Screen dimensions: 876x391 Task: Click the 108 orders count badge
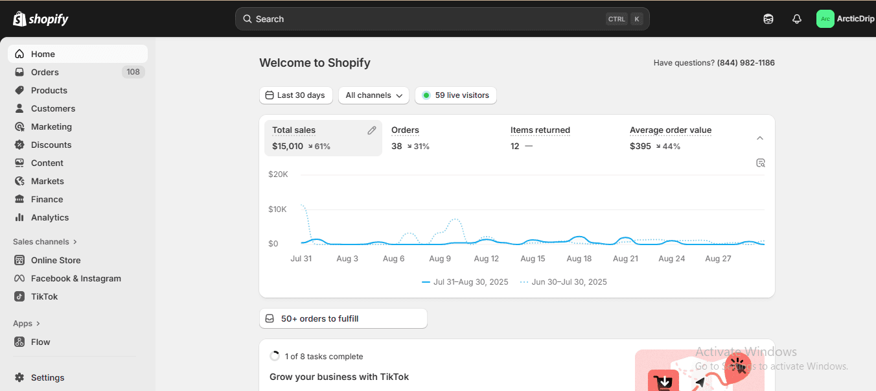tap(133, 72)
